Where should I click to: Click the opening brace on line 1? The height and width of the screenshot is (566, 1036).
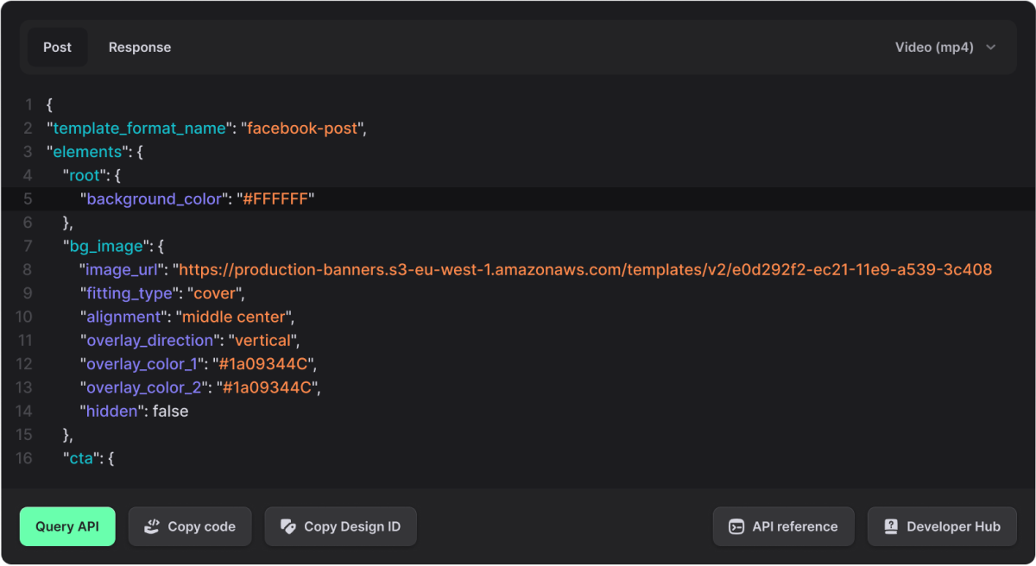point(50,105)
